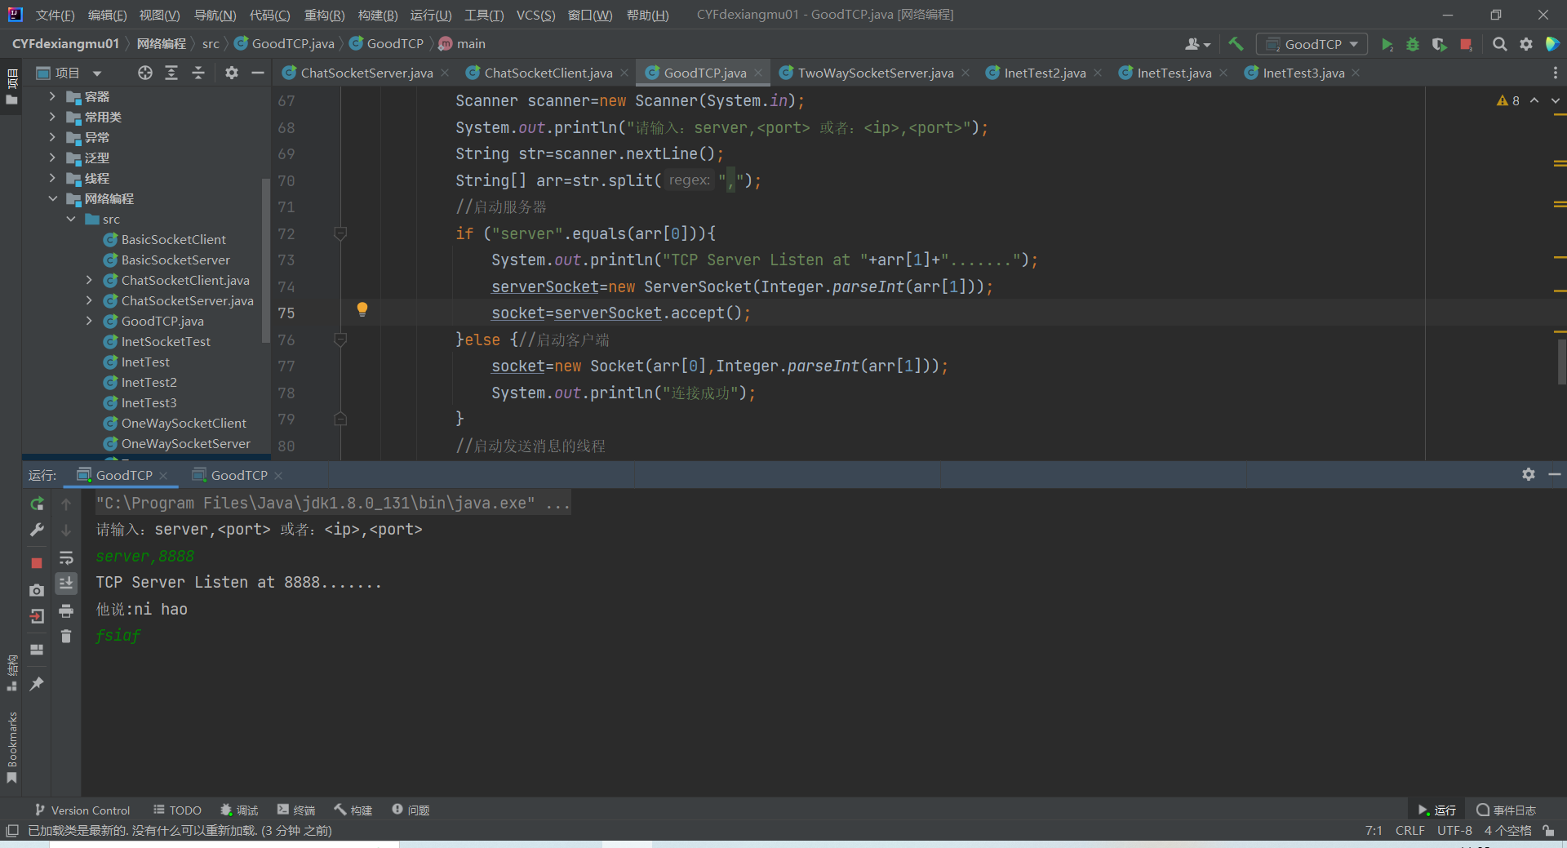The height and width of the screenshot is (848, 1567).
Task: Expand all in project tree
Action: (x=171, y=73)
